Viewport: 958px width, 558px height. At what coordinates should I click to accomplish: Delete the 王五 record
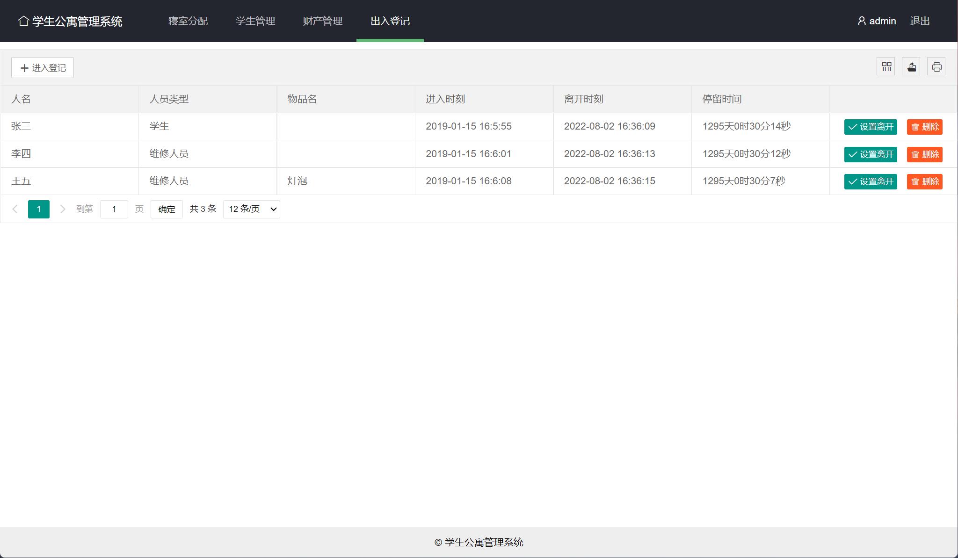924,181
